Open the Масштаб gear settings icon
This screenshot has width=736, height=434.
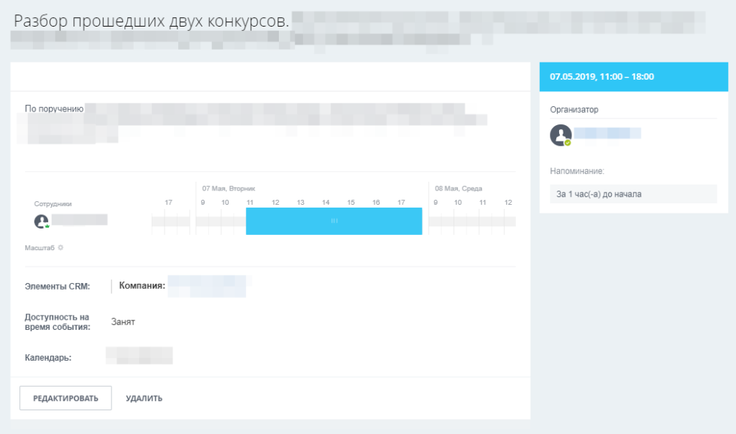pyautogui.click(x=60, y=248)
